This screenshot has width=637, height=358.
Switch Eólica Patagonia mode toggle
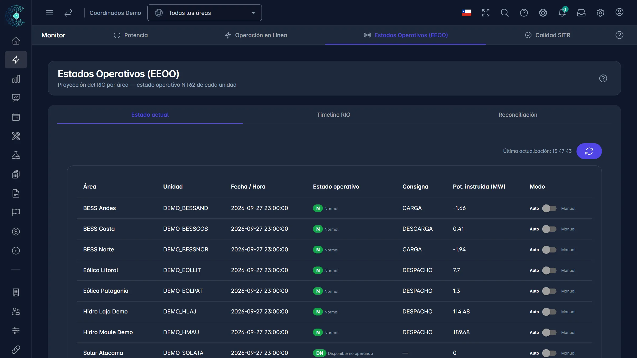coord(549,291)
